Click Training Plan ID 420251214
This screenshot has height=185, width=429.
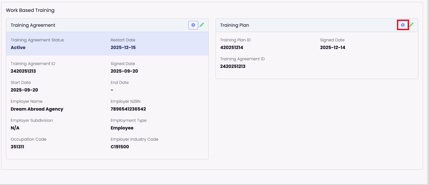point(232,47)
